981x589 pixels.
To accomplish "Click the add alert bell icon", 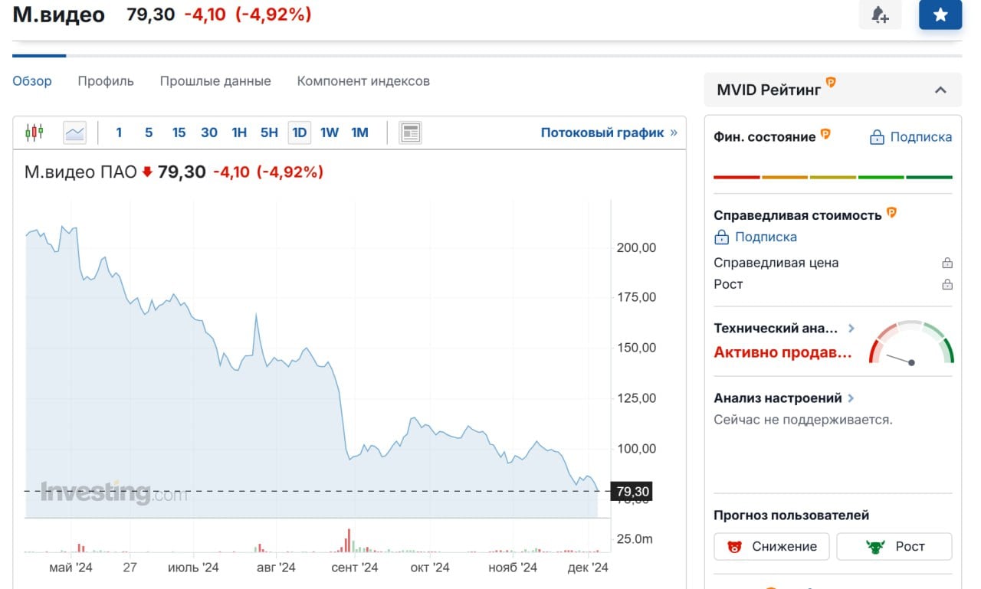I will (880, 14).
